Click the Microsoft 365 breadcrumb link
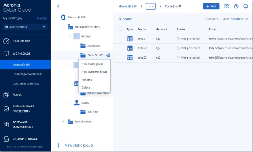This screenshot has width=253, height=152. click(127, 6)
